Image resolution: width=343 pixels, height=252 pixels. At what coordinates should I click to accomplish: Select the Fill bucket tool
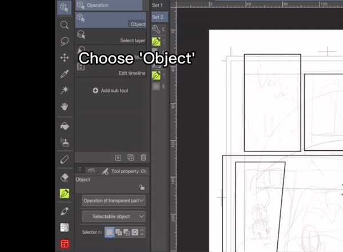64,126
